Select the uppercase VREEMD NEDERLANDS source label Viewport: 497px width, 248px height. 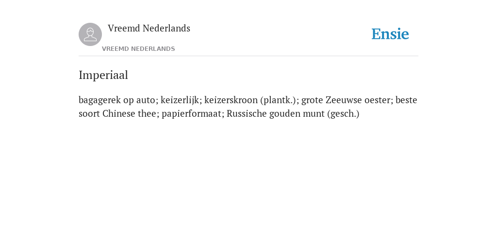(138, 49)
